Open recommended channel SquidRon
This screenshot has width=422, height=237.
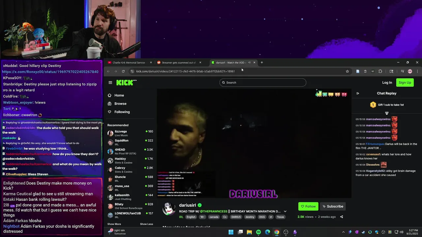click(130, 142)
